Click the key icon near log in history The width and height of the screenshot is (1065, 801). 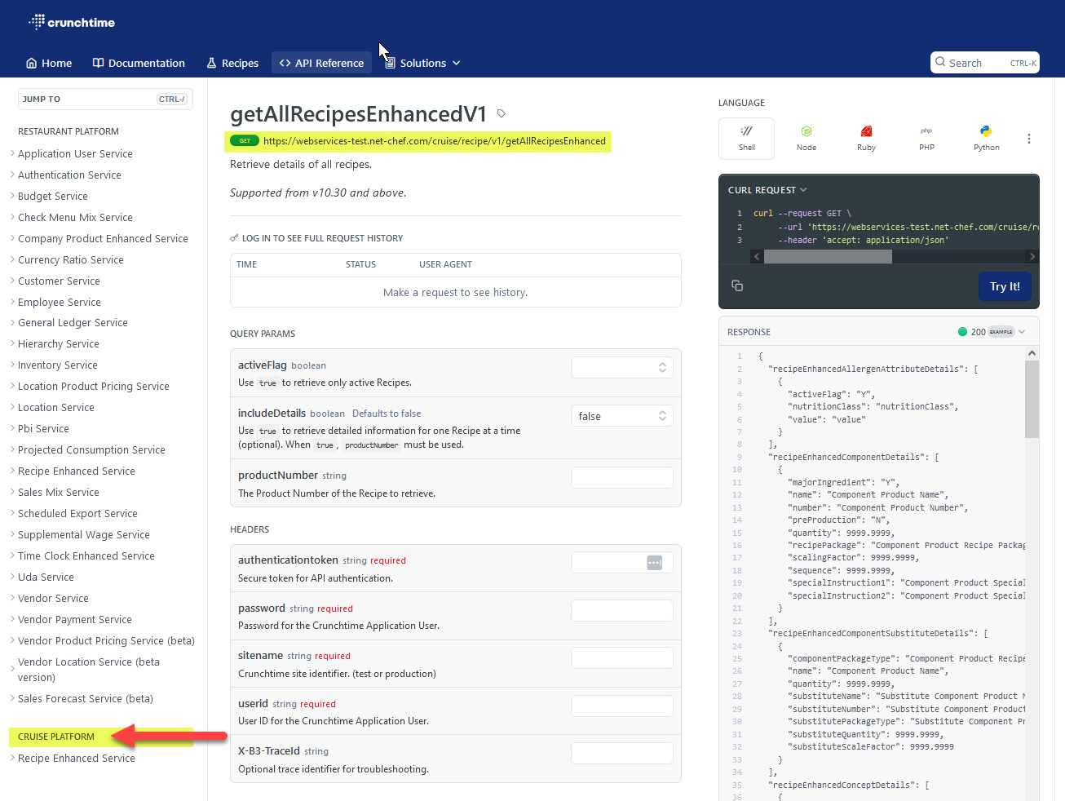click(x=235, y=238)
